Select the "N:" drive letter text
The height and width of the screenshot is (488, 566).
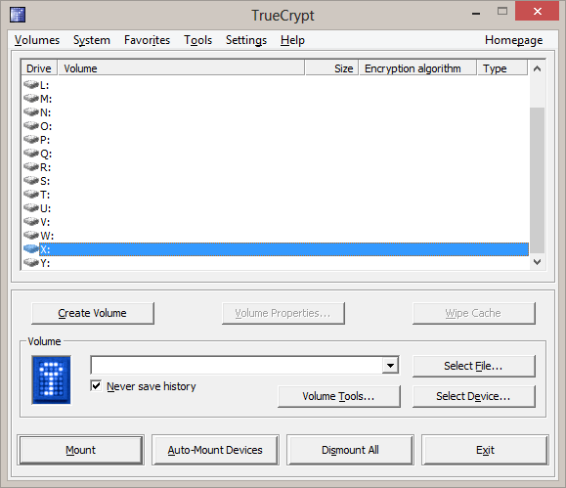pyautogui.click(x=46, y=112)
